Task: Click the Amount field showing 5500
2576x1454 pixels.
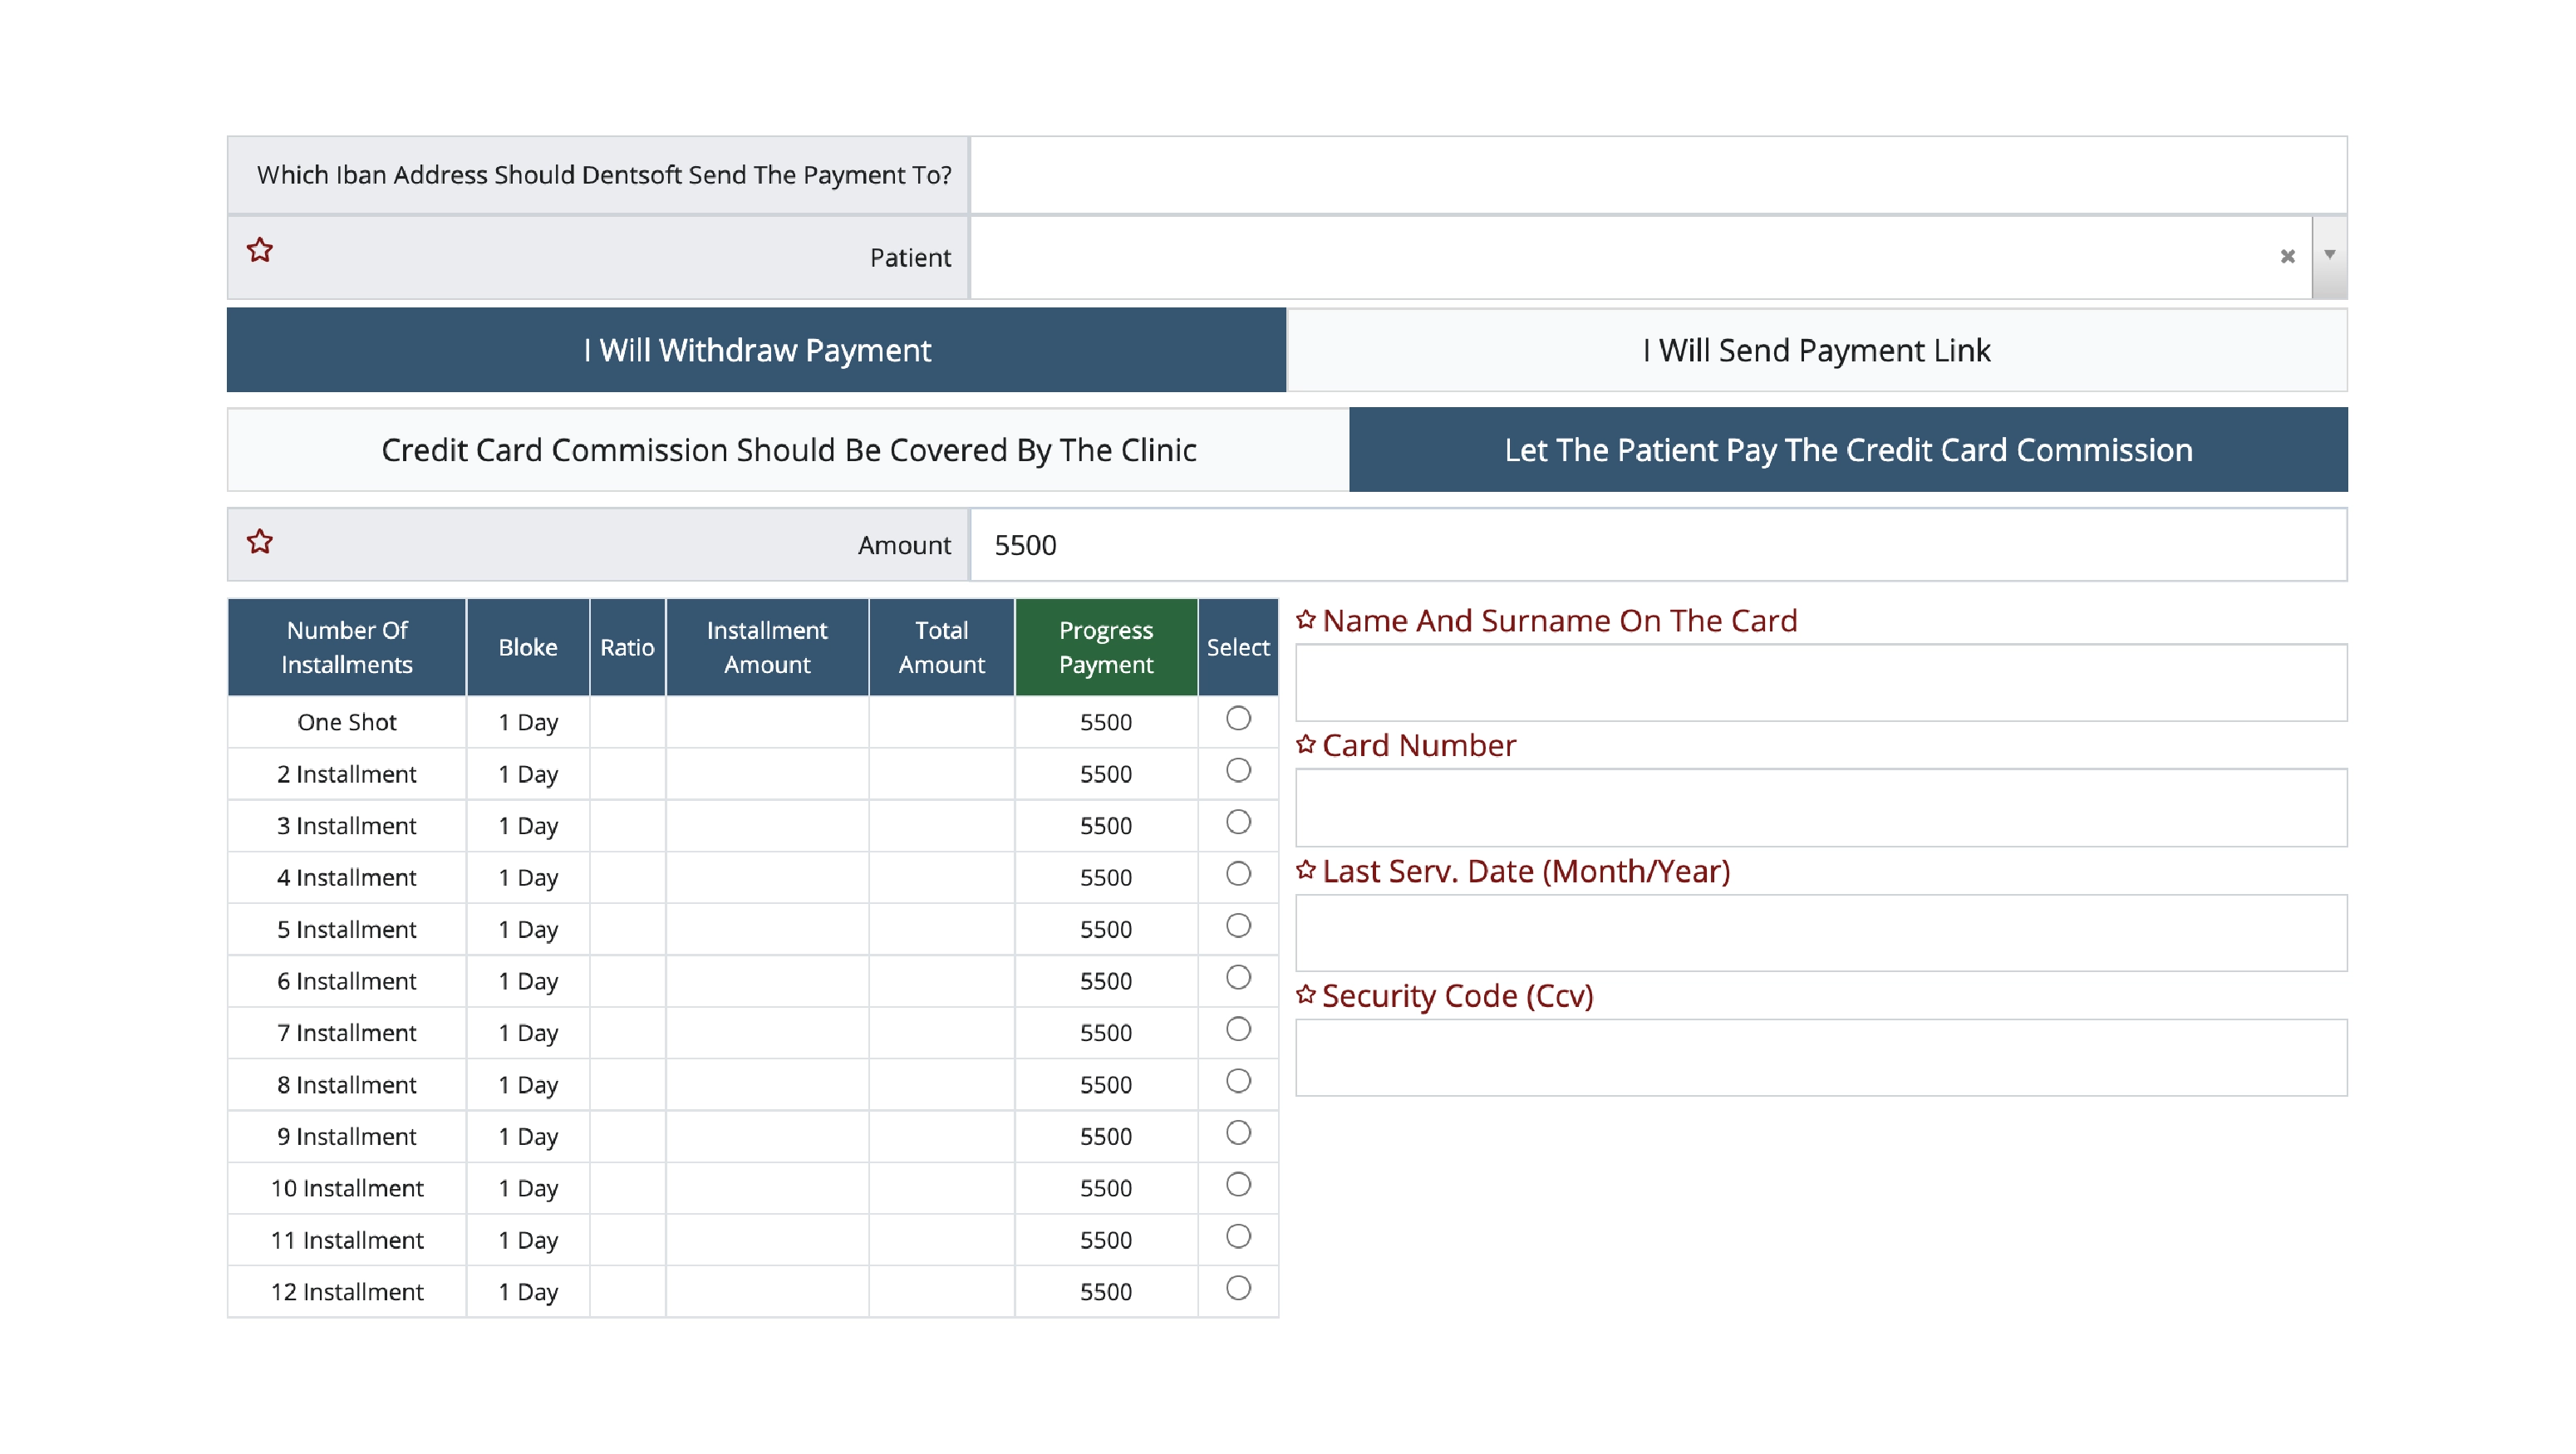Action: pos(1657,545)
